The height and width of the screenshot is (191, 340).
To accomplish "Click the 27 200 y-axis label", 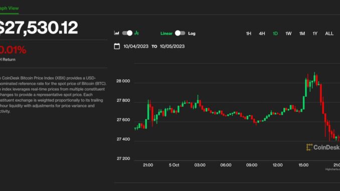I will pyautogui.click(x=123, y=159).
